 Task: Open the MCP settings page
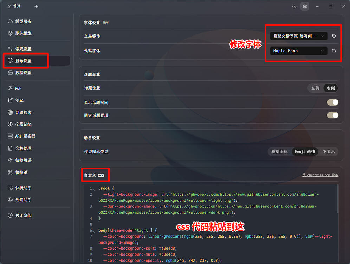click(37, 88)
